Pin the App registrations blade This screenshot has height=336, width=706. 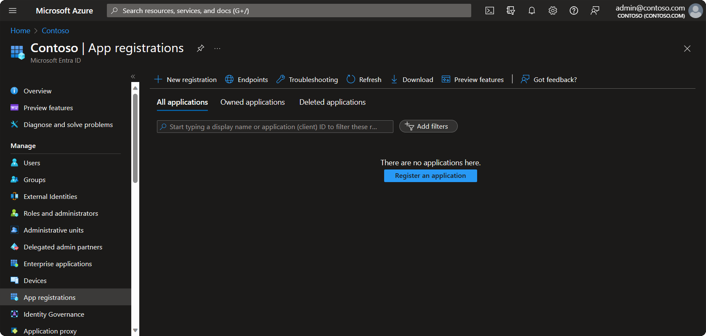pos(201,48)
